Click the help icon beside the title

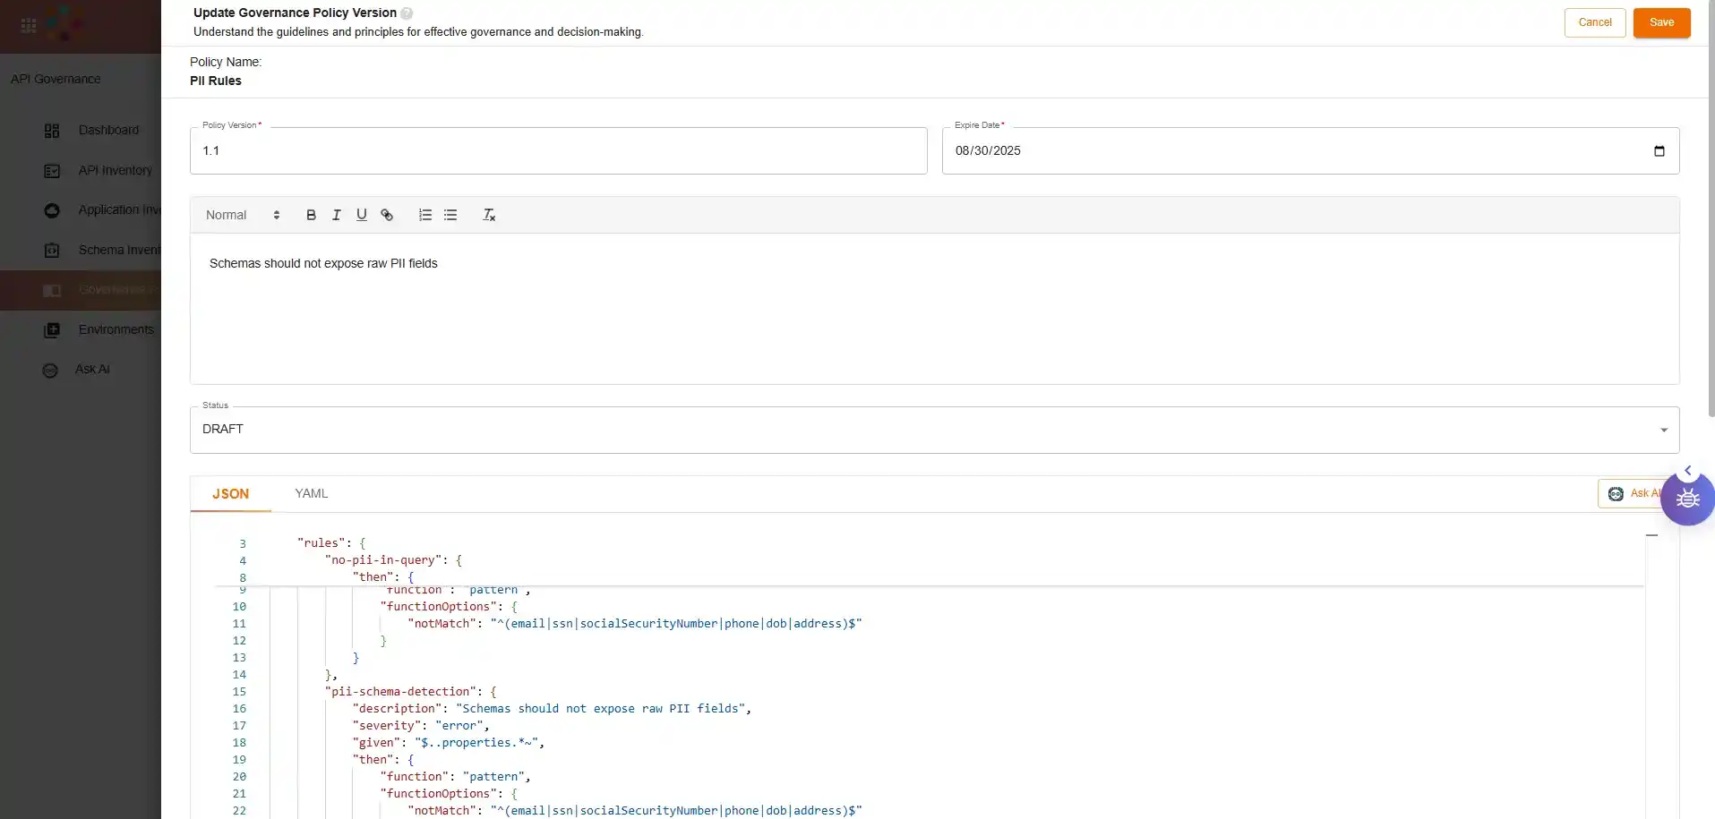[x=407, y=13]
